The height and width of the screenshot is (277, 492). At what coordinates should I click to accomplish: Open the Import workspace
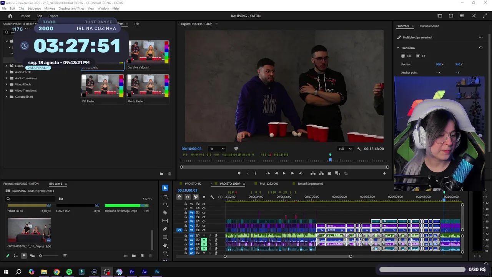point(25,16)
